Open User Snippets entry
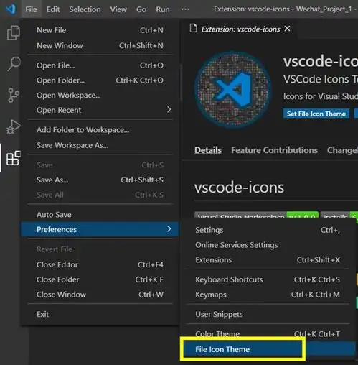The height and width of the screenshot is (365, 358). click(x=268, y=314)
